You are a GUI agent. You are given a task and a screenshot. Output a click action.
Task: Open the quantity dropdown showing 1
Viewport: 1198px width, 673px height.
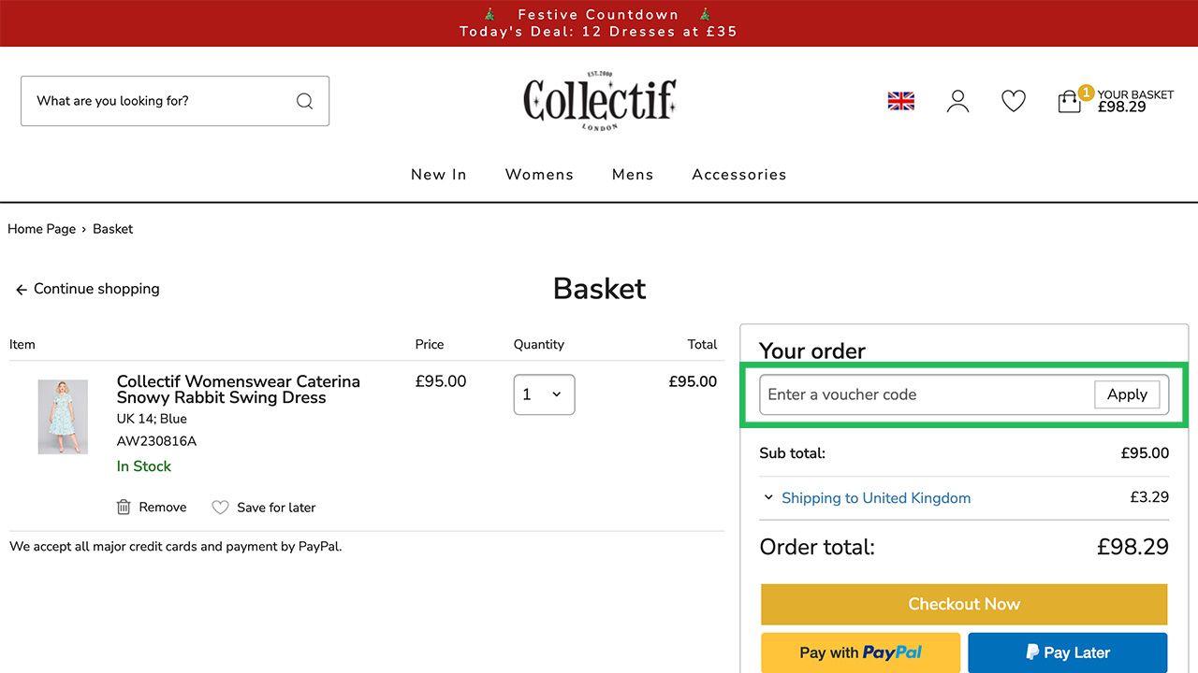[x=544, y=394]
